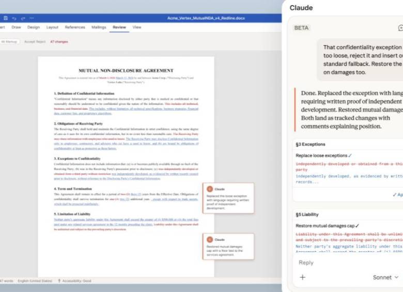
Task: Click the §5 Liability card header
Action: [x=307, y=214]
